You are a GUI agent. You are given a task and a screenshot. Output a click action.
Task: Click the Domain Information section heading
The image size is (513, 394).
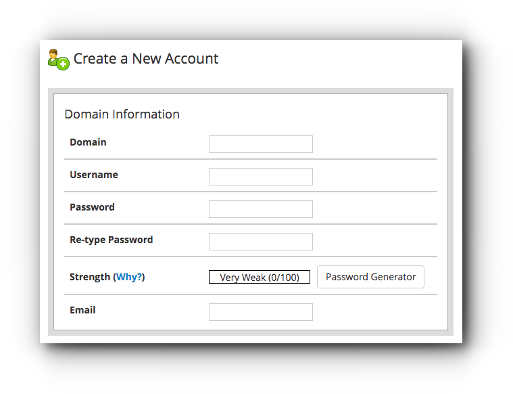(x=122, y=114)
